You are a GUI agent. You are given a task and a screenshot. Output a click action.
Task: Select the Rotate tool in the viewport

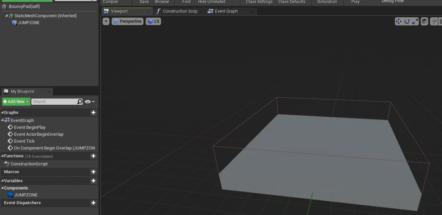pyautogui.click(x=406, y=21)
